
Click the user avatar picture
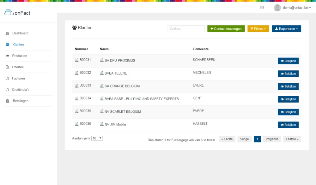[x=277, y=8]
